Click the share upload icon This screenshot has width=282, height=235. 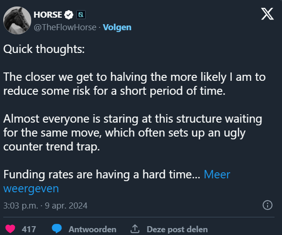(135, 229)
